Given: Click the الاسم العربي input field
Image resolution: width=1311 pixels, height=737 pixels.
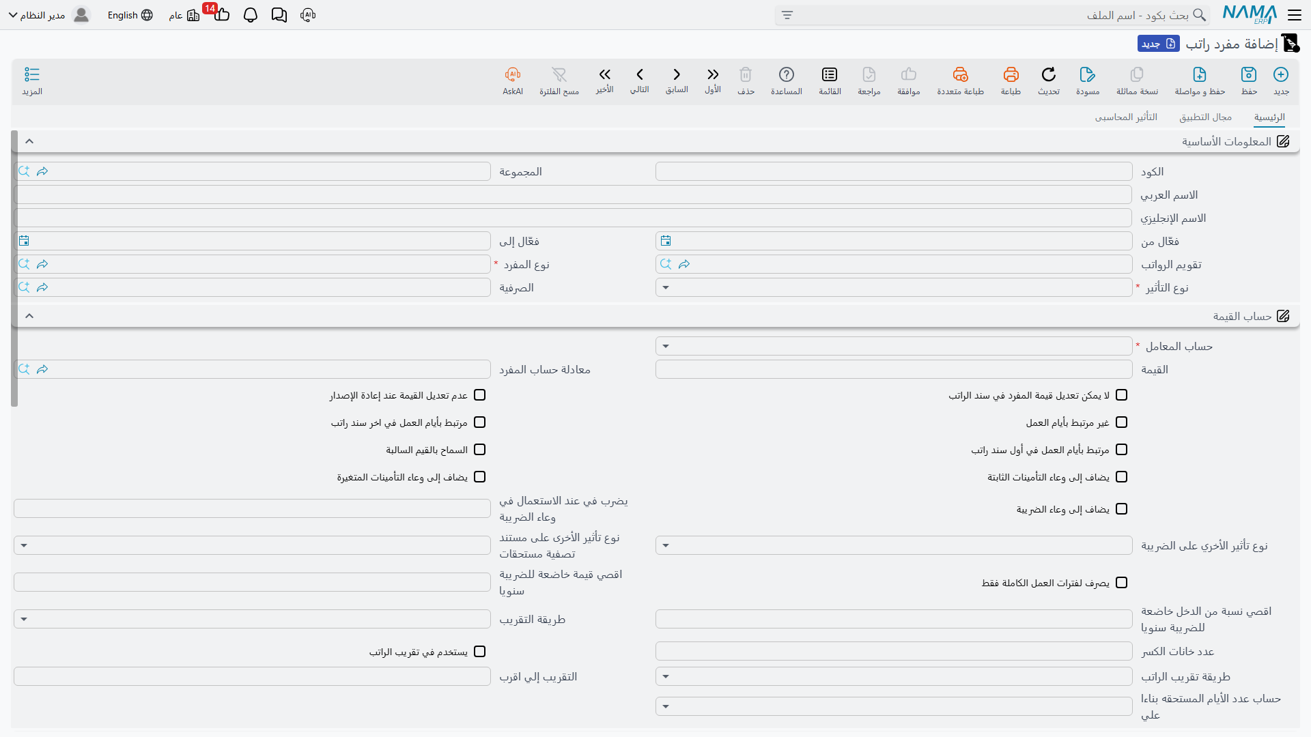Looking at the screenshot, I should [573, 194].
